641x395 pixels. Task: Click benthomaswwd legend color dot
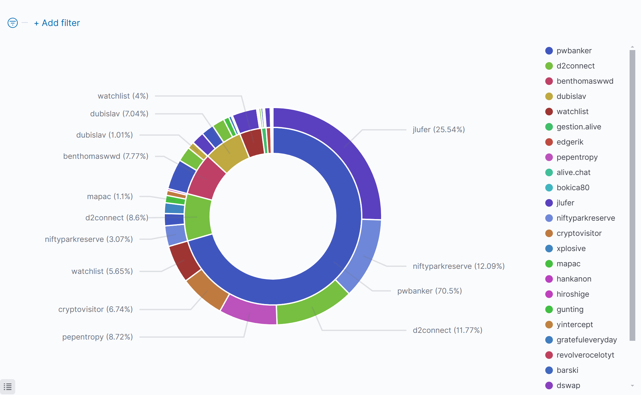pyautogui.click(x=549, y=81)
